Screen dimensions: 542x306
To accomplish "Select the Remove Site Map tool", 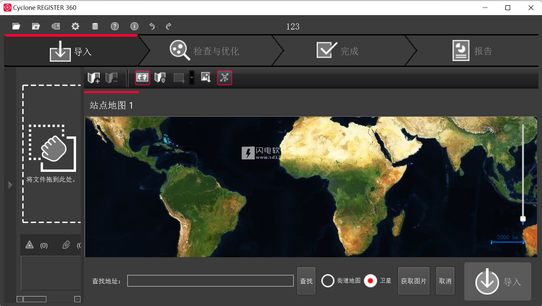I will coord(111,78).
